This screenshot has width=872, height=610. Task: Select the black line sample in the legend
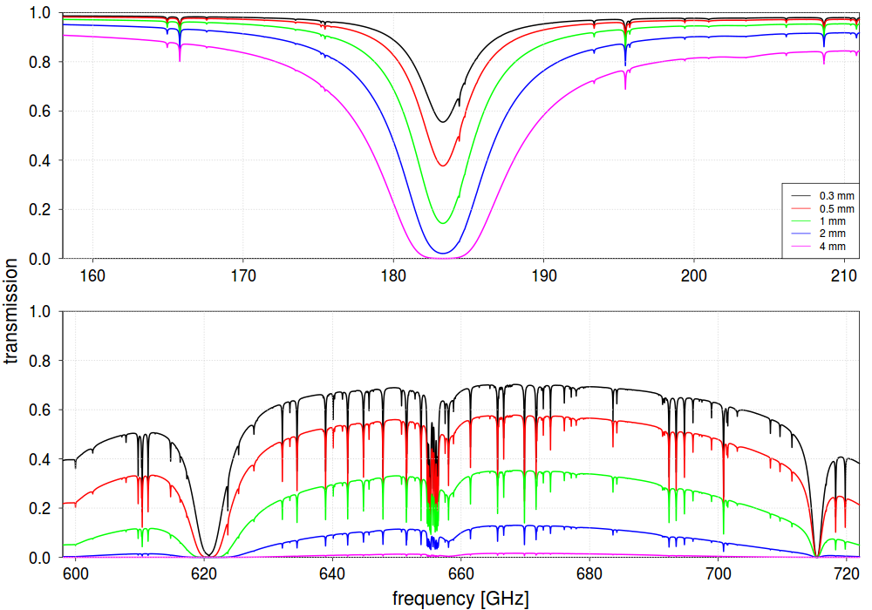point(800,196)
